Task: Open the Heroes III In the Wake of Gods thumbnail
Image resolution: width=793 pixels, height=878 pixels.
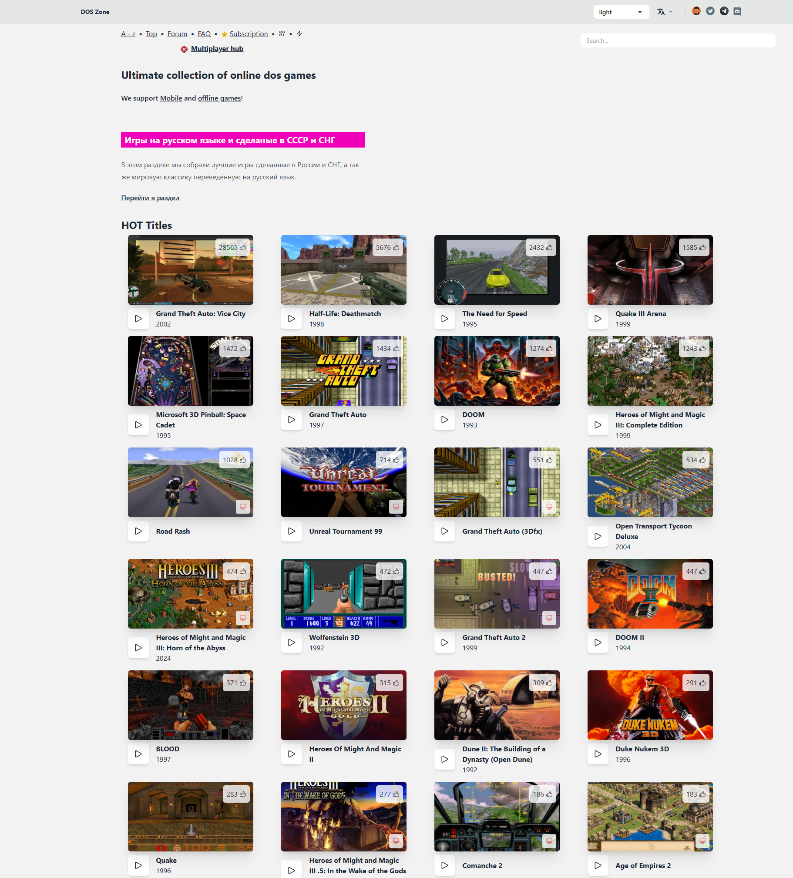Action: tap(343, 817)
